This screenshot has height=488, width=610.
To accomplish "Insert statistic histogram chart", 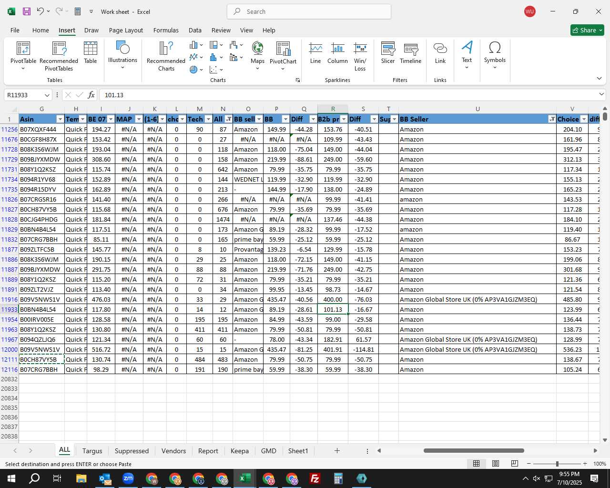I will pos(216,57).
